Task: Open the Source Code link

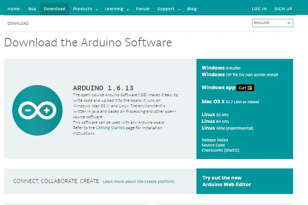Action: (213, 145)
